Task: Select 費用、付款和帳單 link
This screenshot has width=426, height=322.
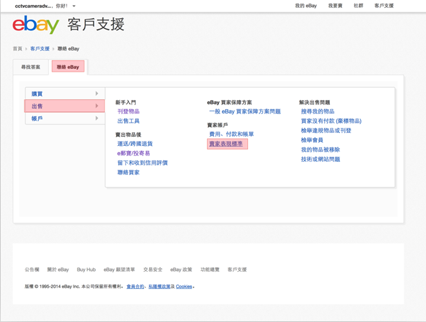Action: pos(231,134)
